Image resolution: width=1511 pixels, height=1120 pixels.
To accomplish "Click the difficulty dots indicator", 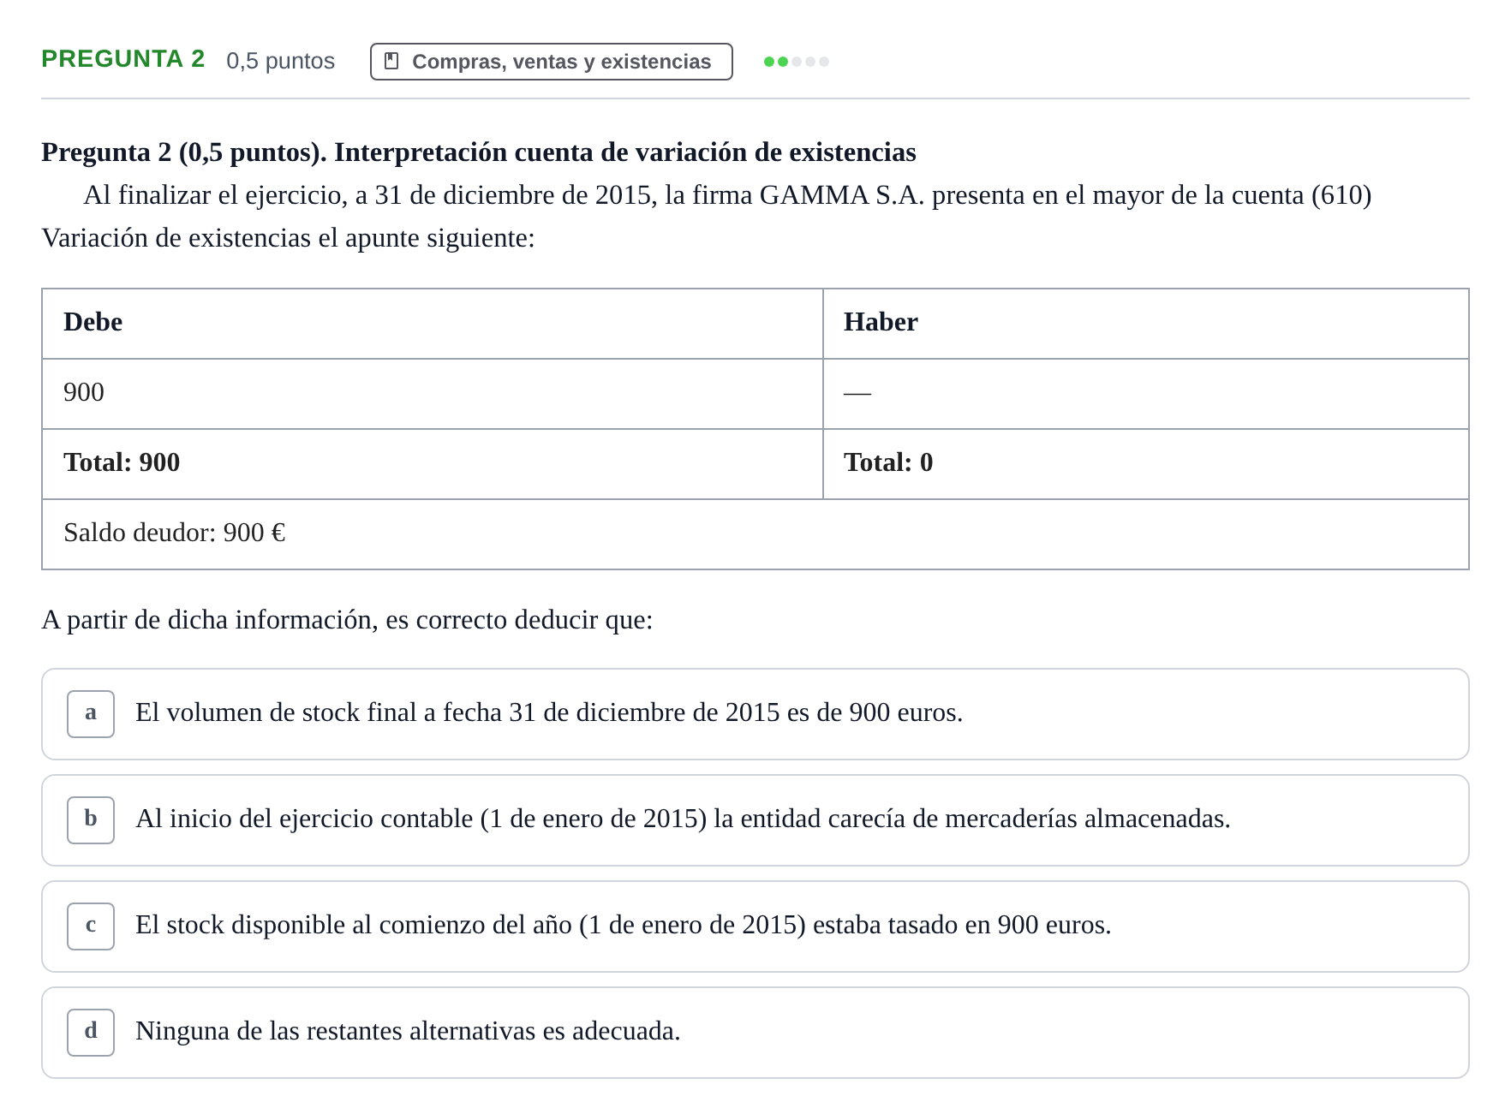I will coord(797,62).
